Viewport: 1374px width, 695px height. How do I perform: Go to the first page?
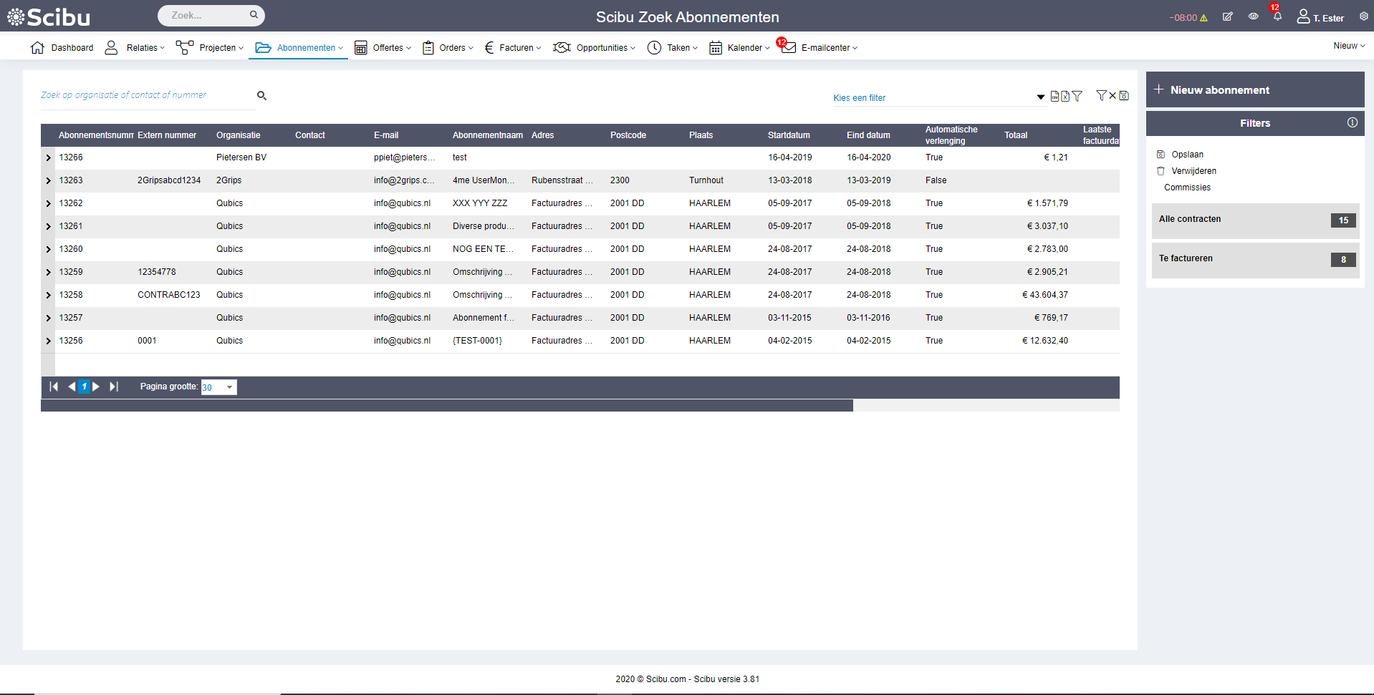click(x=54, y=387)
